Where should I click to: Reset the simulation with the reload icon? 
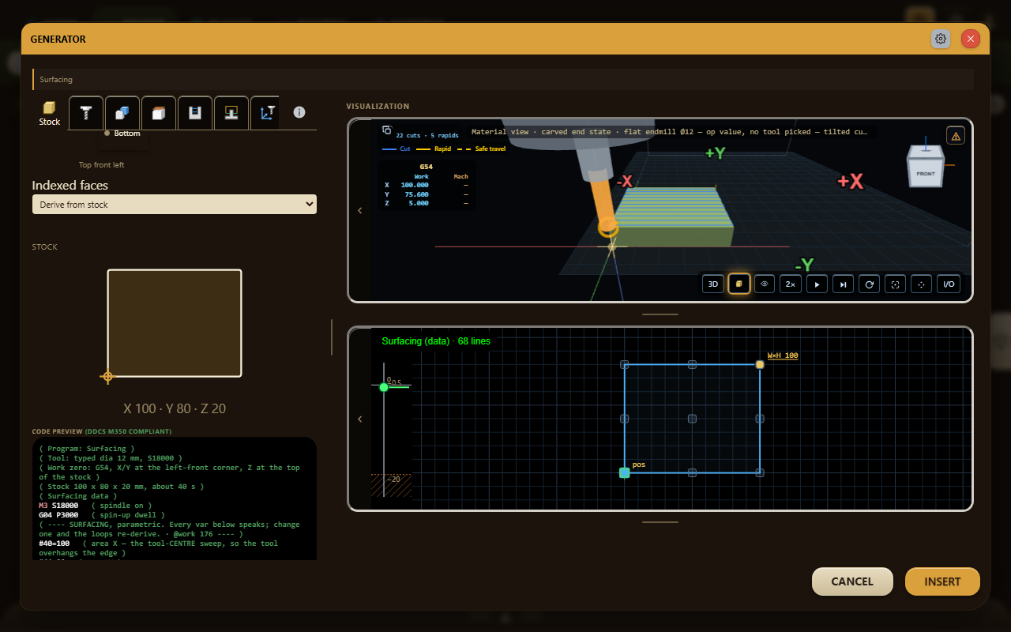(x=869, y=284)
